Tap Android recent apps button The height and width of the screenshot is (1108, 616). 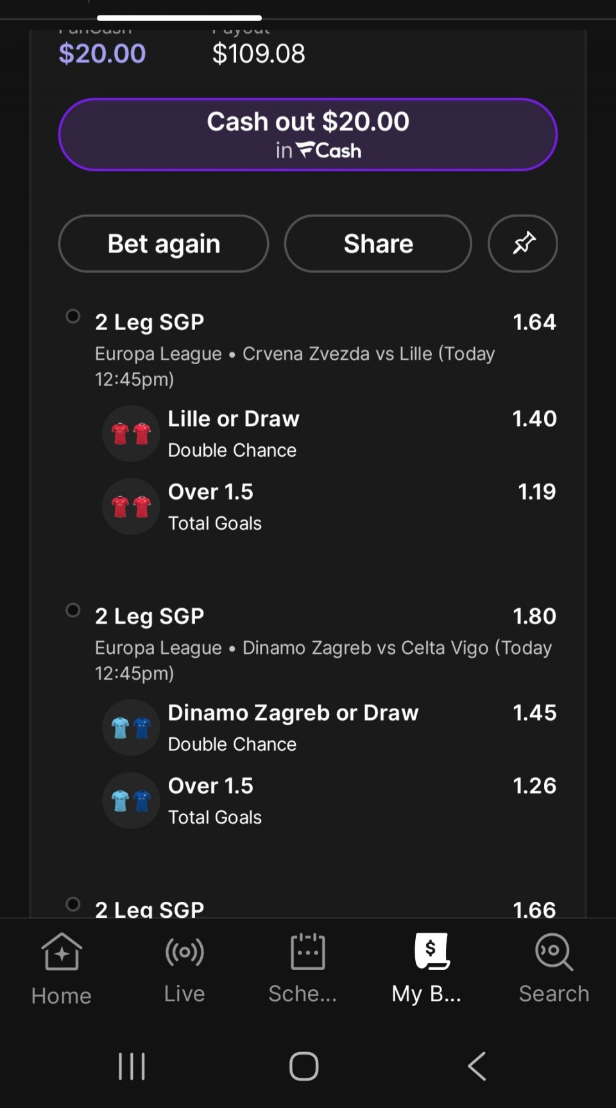point(132,1066)
